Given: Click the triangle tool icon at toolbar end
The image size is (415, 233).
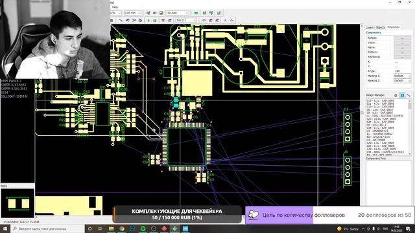Looking at the screenshot, I should [232, 20].
